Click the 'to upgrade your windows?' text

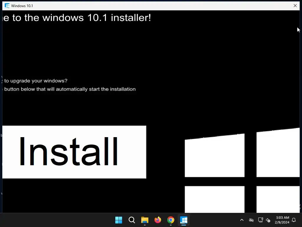[36, 81]
